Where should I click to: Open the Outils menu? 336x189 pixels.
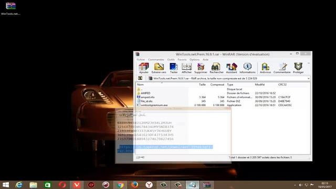click(171, 59)
